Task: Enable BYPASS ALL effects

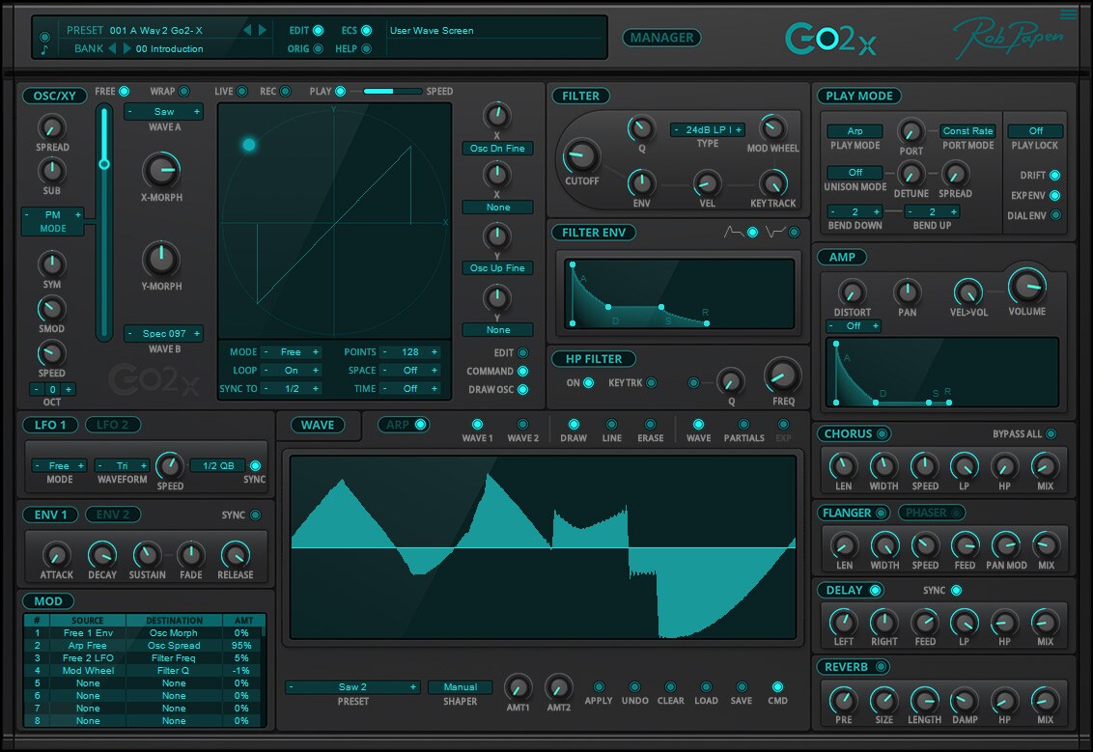Action: (1051, 433)
